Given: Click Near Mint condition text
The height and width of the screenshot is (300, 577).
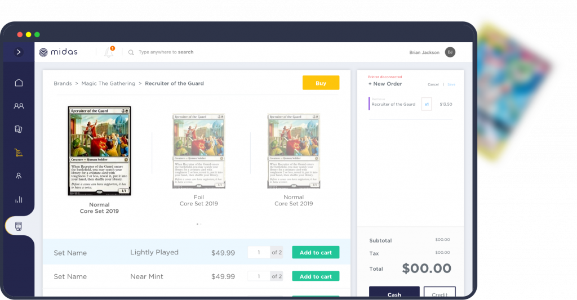Looking at the screenshot, I should point(147,276).
